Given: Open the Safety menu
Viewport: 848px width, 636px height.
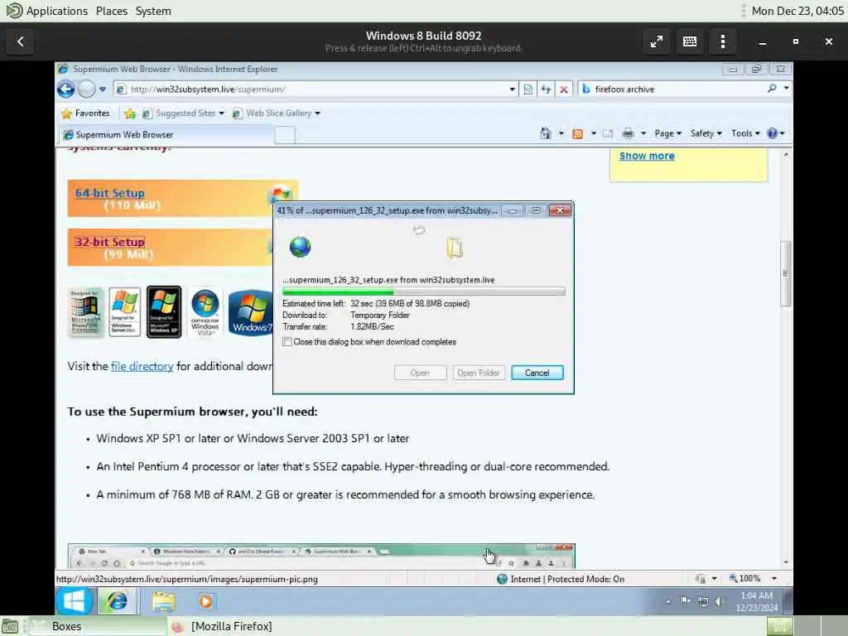Looking at the screenshot, I should point(706,133).
